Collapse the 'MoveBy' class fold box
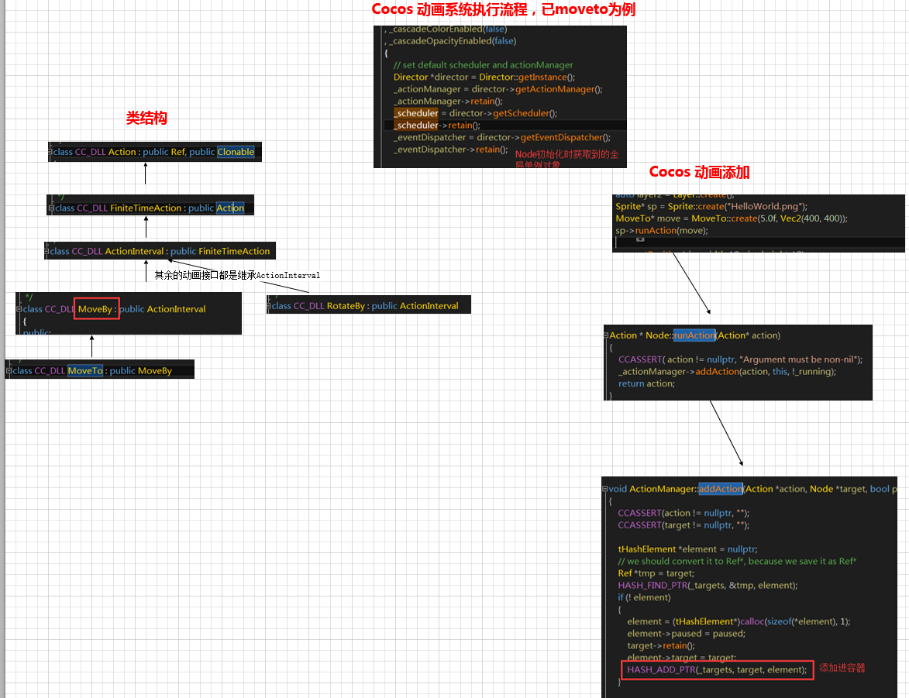This screenshot has width=909, height=698. 19,309
